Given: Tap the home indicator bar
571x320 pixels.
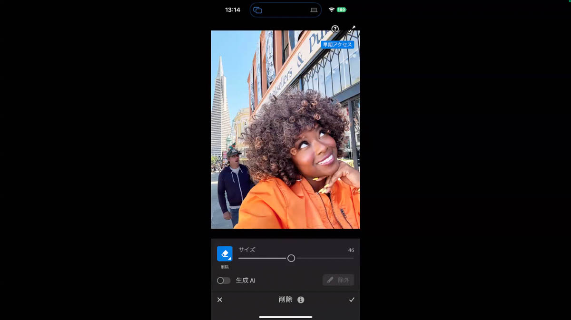Looking at the screenshot, I should coord(285,317).
